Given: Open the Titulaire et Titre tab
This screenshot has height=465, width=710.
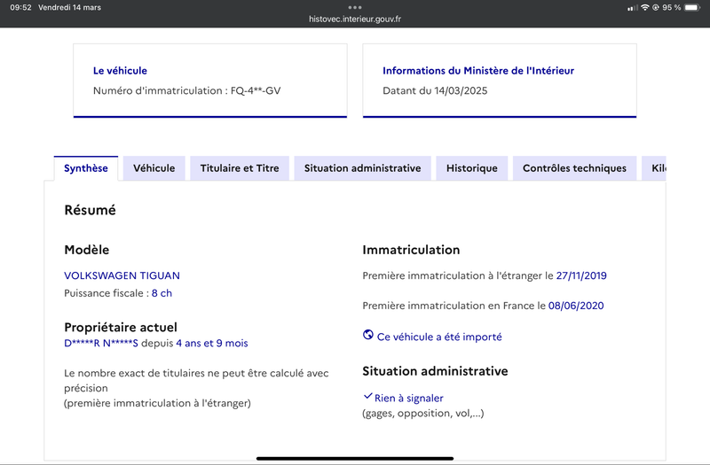Looking at the screenshot, I should (x=240, y=168).
